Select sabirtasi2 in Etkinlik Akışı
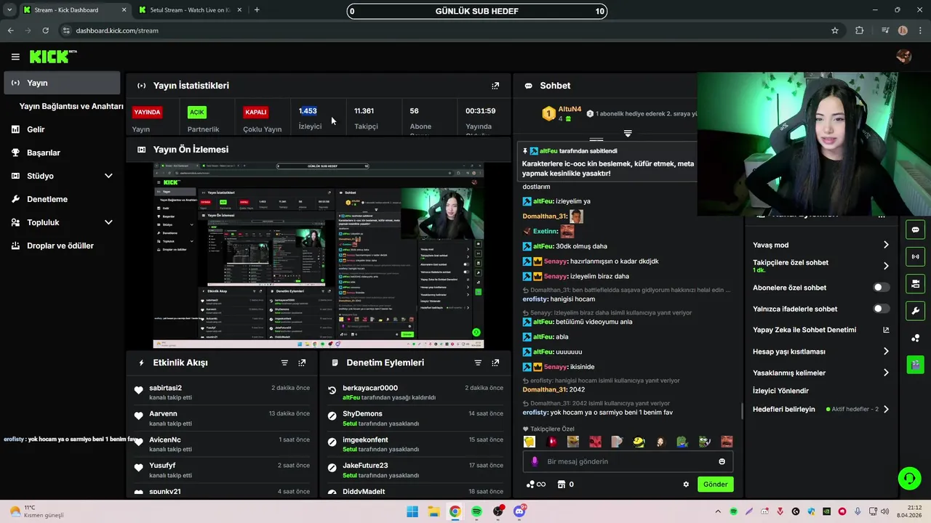The image size is (931, 523). coord(166,388)
